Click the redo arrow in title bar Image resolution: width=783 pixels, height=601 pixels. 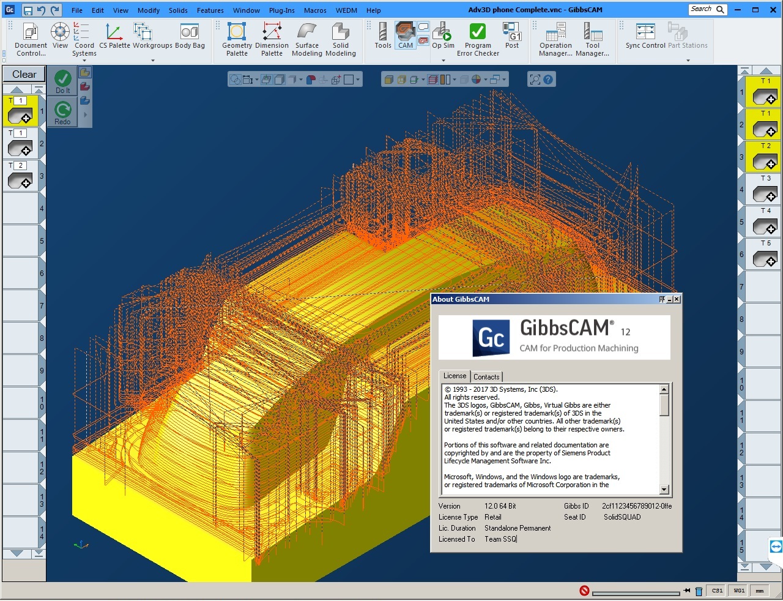(55, 10)
